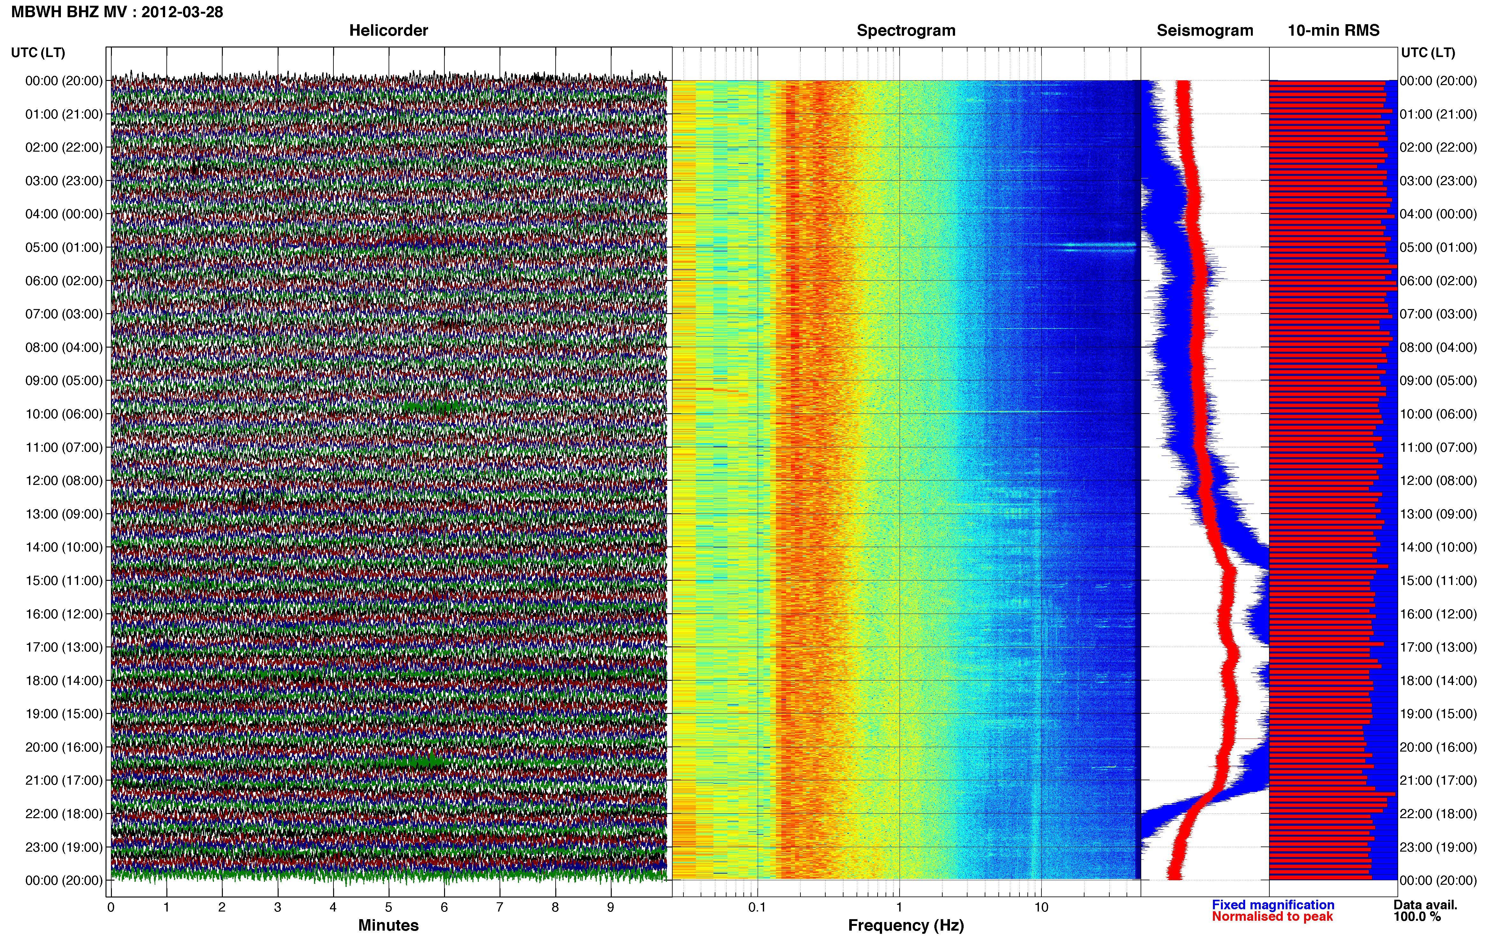Click the Helicorder-side '19:00 (15:00)' time label

pyautogui.click(x=64, y=714)
